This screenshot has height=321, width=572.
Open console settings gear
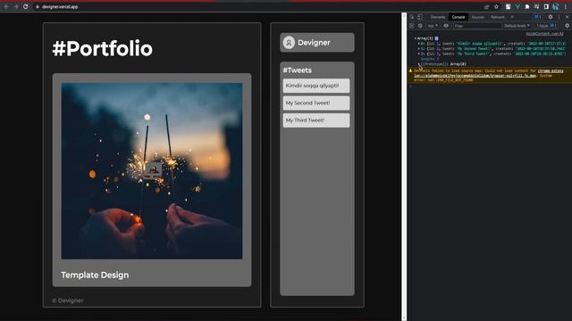(x=567, y=26)
